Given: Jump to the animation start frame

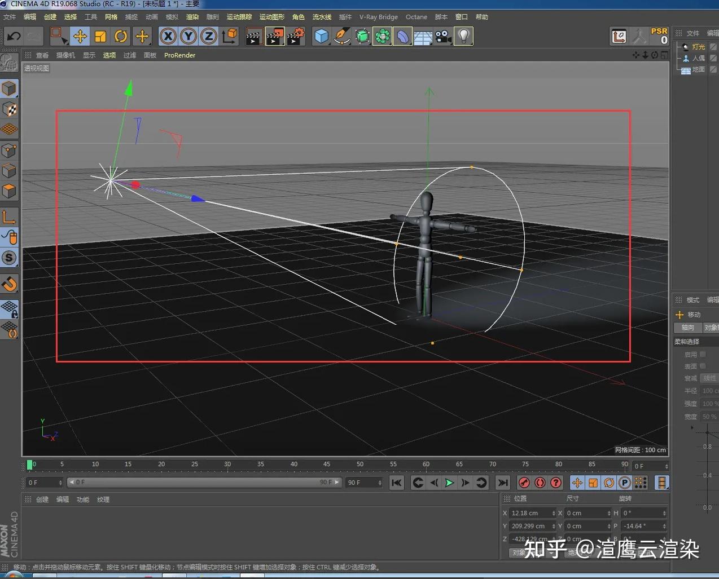Looking at the screenshot, I should [x=397, y=483].
